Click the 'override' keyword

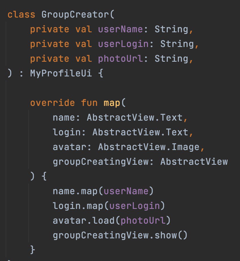click(x=52, y=103)
